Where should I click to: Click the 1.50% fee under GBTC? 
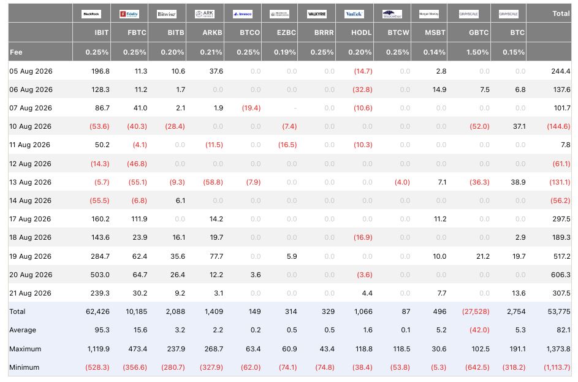point(477,52)
